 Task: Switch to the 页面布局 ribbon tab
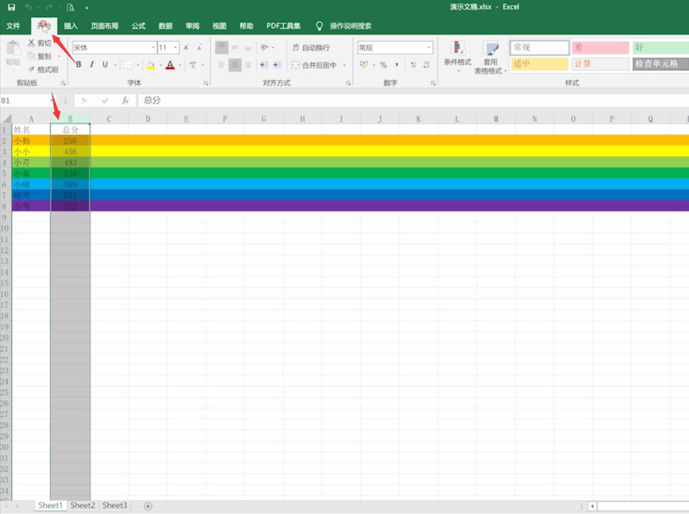pos(105,26)
